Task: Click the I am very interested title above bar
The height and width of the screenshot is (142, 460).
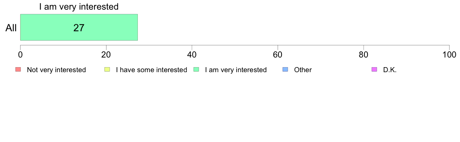Action: tap(79, 7)
